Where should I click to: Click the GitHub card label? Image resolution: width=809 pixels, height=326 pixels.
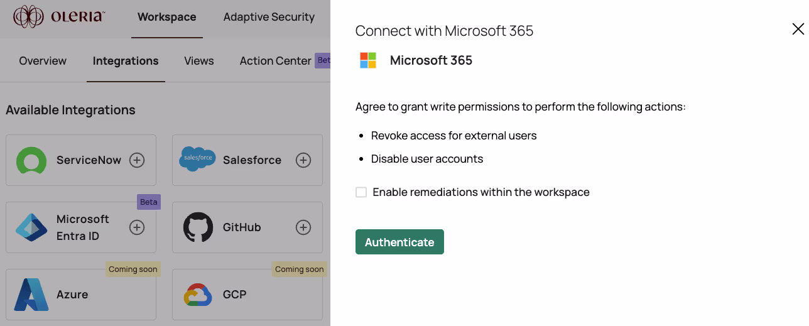pyautogui.click(x=242, y=227)
